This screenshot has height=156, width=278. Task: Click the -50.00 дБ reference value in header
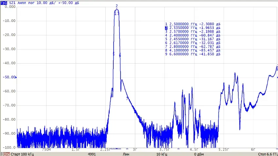click(69, 3)
